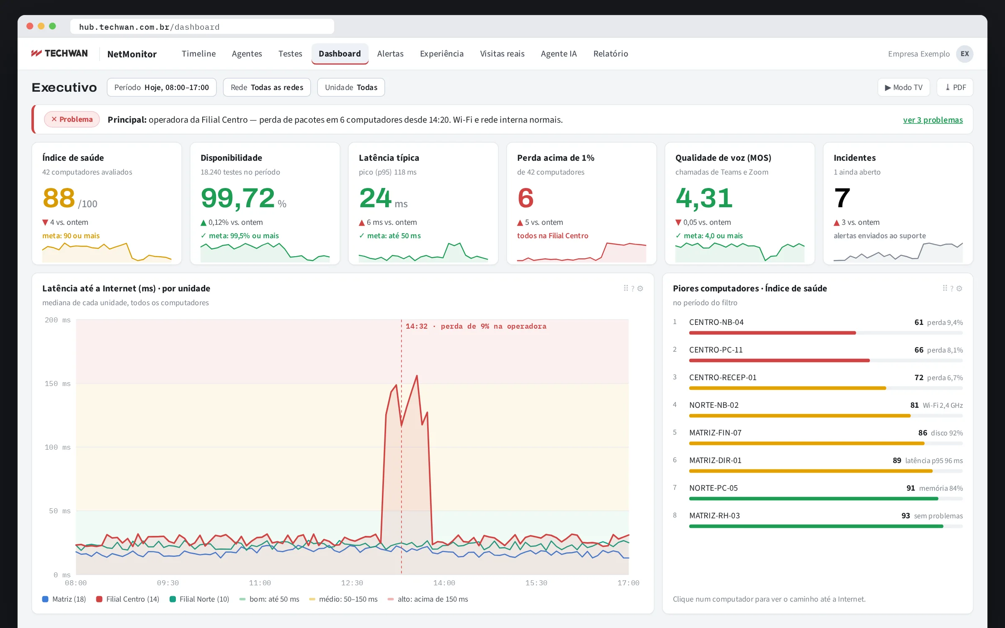Follow the 'ver 3 problemas' link
1005x628 pixels.
pyautogui.click(x=933, y=120)
